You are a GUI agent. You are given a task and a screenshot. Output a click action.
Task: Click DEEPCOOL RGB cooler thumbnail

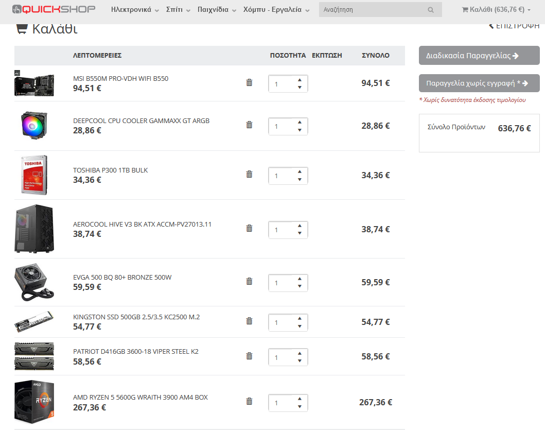coord(34,125)
